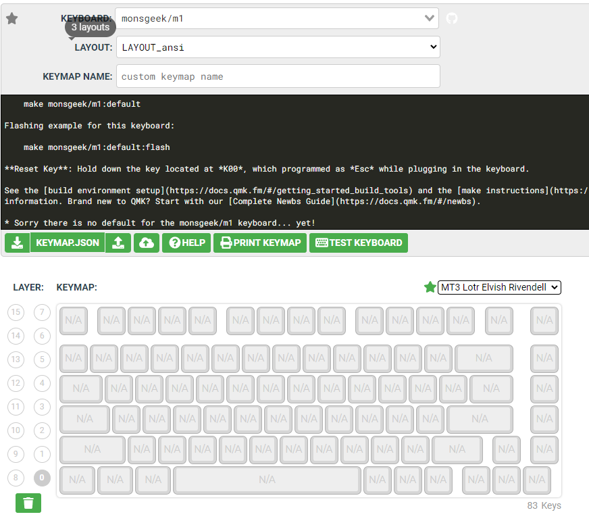This screenshot has width=589, height=525.
Task: Select layer 1
Action: pos(42,454)
